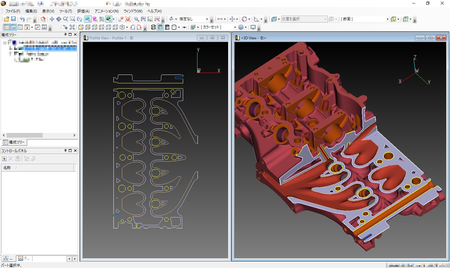Open the 評価(A) menu
450x268 pixels.
click(83, 11)
